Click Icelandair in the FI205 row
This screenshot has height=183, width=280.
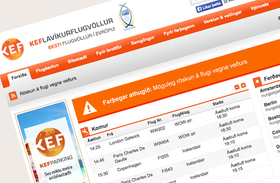click(x=192, y=149)
